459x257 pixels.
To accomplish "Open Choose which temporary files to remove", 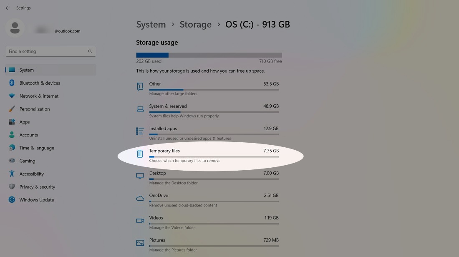I will click(x=184, y=160).
